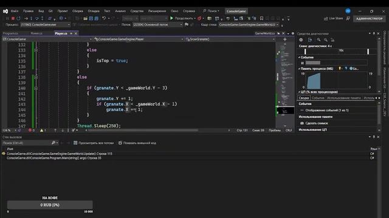Click the split editor plus icon
The width and height of the screenshot is (389, 218).
[x=285, y=39]
